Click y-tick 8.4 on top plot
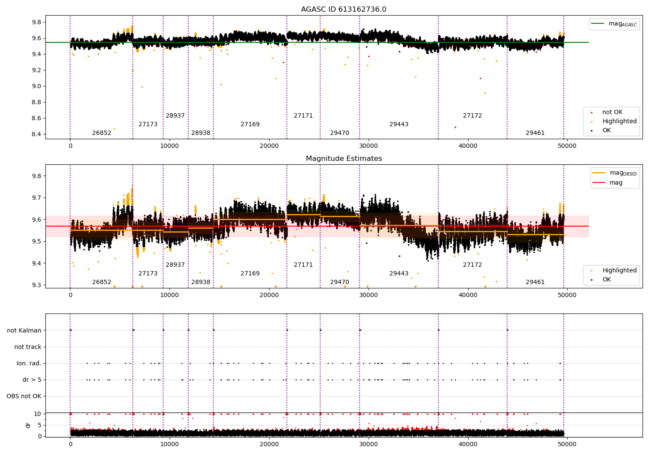The width and height of the screenshot is (649, 454). [36, 134]
